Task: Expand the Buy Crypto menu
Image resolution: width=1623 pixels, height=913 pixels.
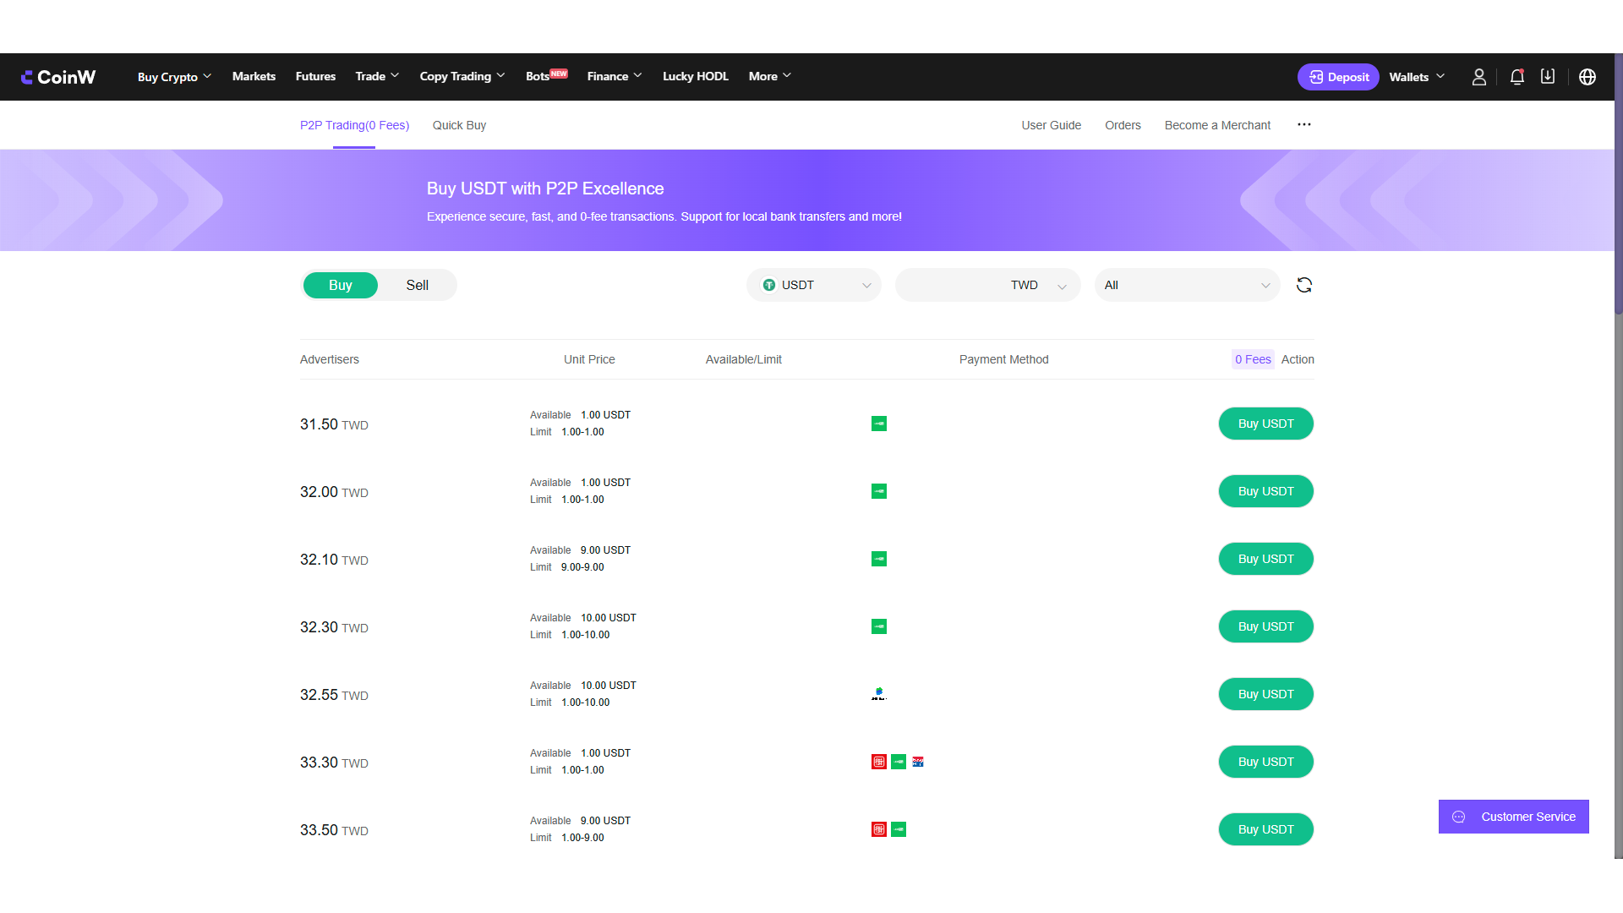Action: coord(174,77)
